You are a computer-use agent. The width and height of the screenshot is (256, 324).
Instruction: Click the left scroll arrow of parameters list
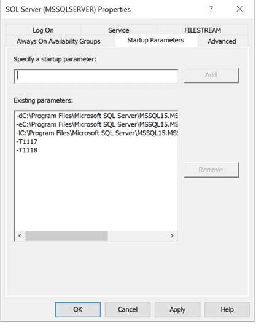tap(20, 235)
